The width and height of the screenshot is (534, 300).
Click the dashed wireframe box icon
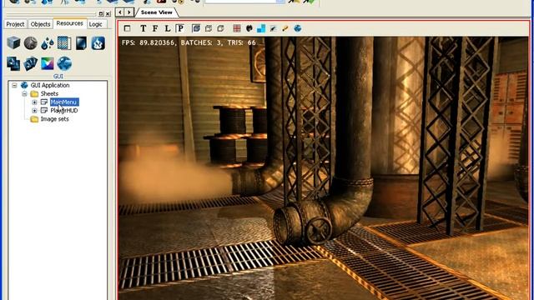[209, 28]
